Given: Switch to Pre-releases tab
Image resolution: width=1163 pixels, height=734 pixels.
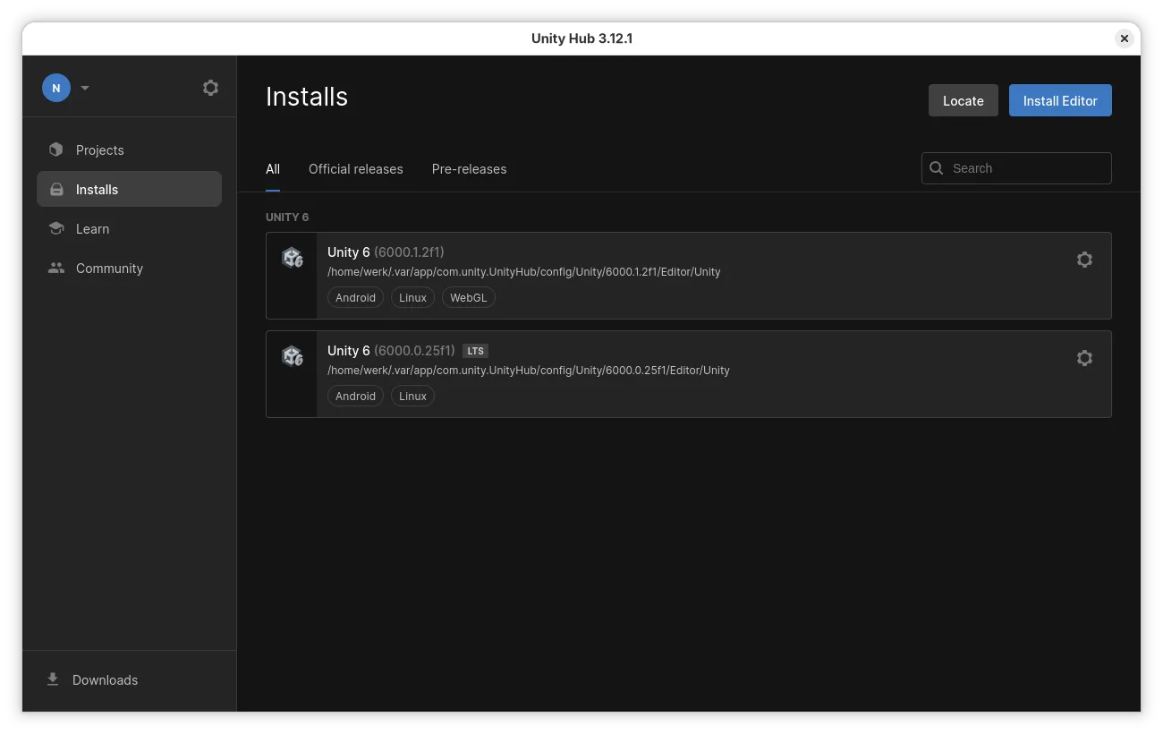Looking at the screenshot, I should (469, 169).
